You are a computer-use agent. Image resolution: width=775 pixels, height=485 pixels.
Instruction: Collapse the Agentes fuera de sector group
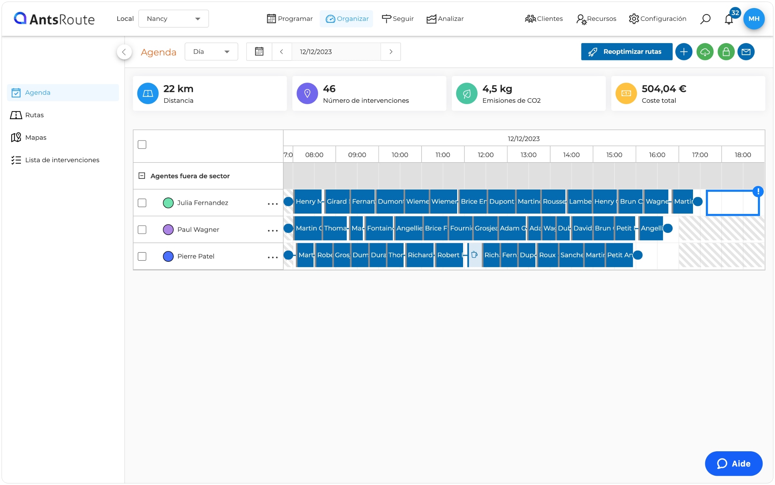click(x=141, y=176)
